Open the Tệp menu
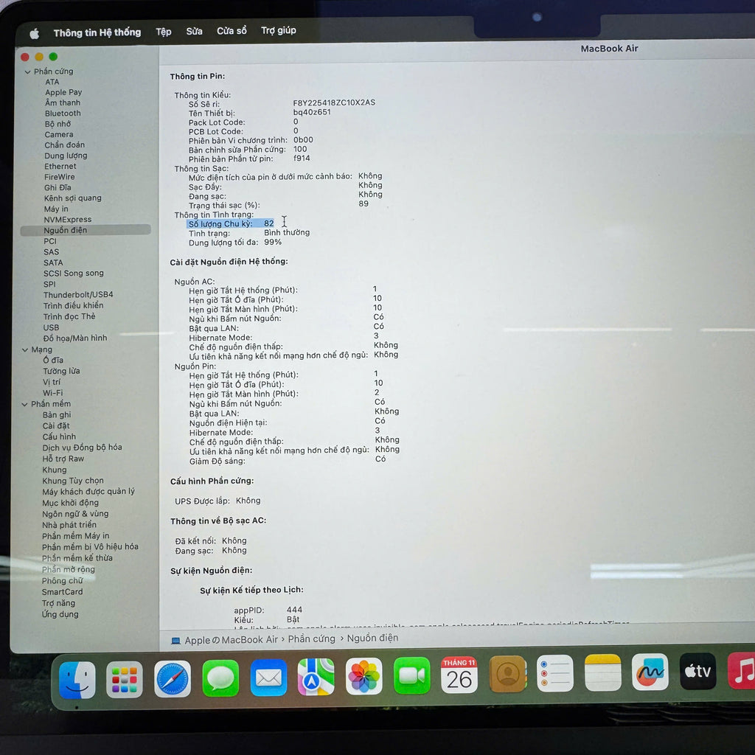 click(x=163, y=32)
